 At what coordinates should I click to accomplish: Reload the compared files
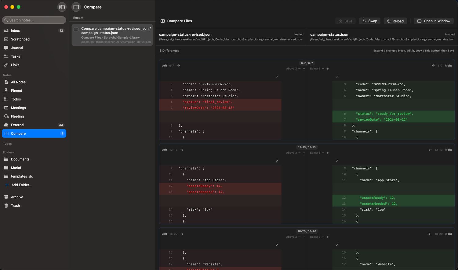(x=395, y=21)
